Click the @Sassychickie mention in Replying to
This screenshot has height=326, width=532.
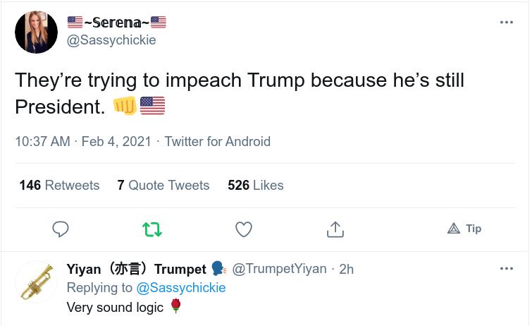tap(181, 288)
